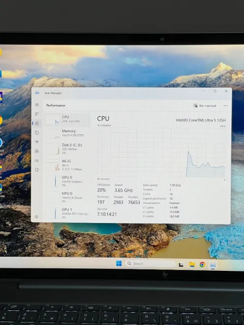244x325 pixels.
Task: Select GPU 0 Intel Graphics entry
Action: pos(67,181)
